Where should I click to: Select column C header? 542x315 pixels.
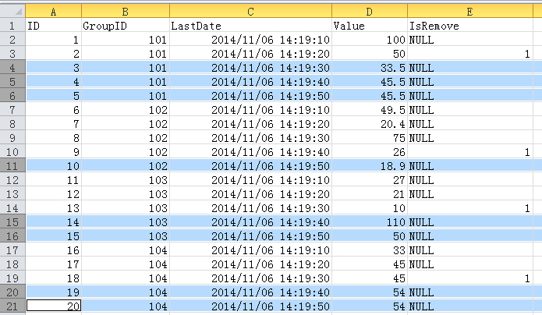(x=250, y=11)
